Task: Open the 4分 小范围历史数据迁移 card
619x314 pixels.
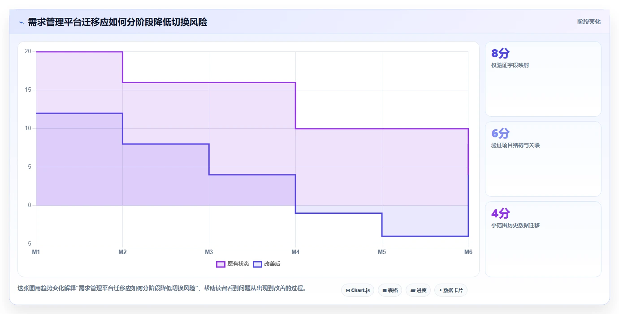Action: tap(543, 239)
